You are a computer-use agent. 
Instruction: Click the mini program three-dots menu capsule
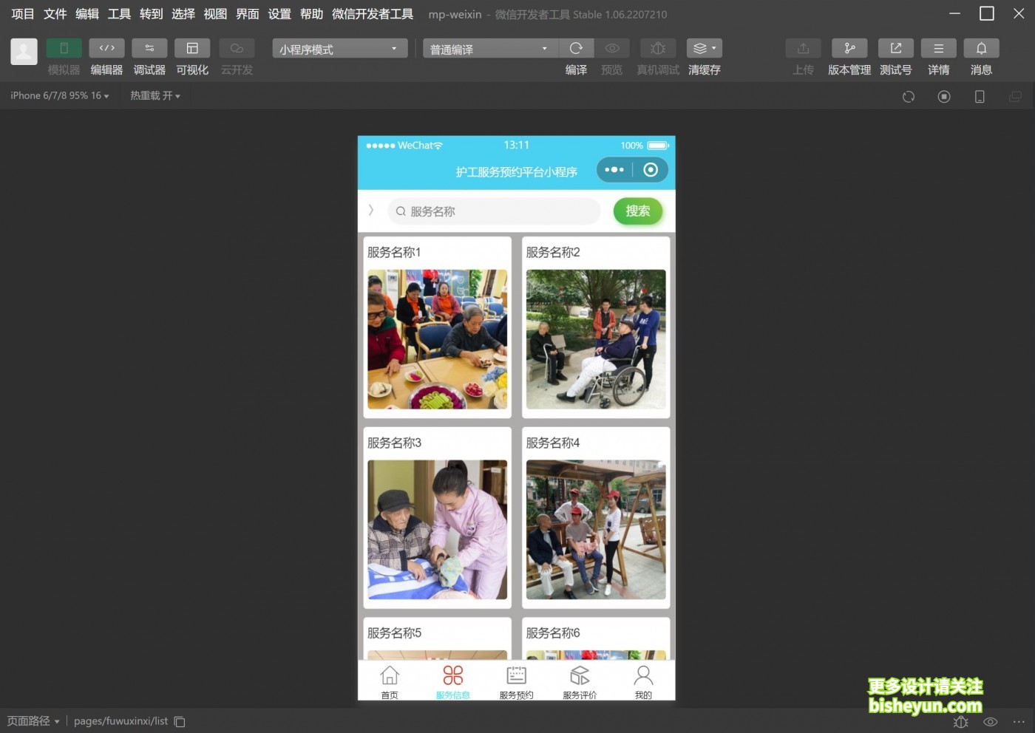pyautogui.click(x=614, y=170)
